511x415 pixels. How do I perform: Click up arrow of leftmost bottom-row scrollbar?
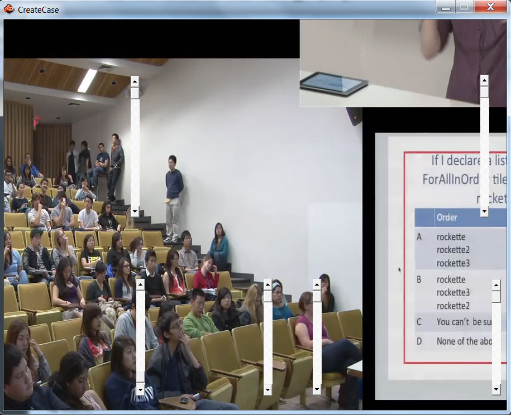coord(141,284)
